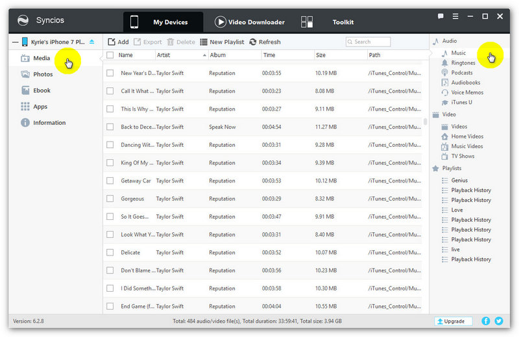Image resolution: width=519 pixels, height=337 pixels.
Task: Click the Video Downloader play icon
Action: pyautogui.click(x=221, y=22)
